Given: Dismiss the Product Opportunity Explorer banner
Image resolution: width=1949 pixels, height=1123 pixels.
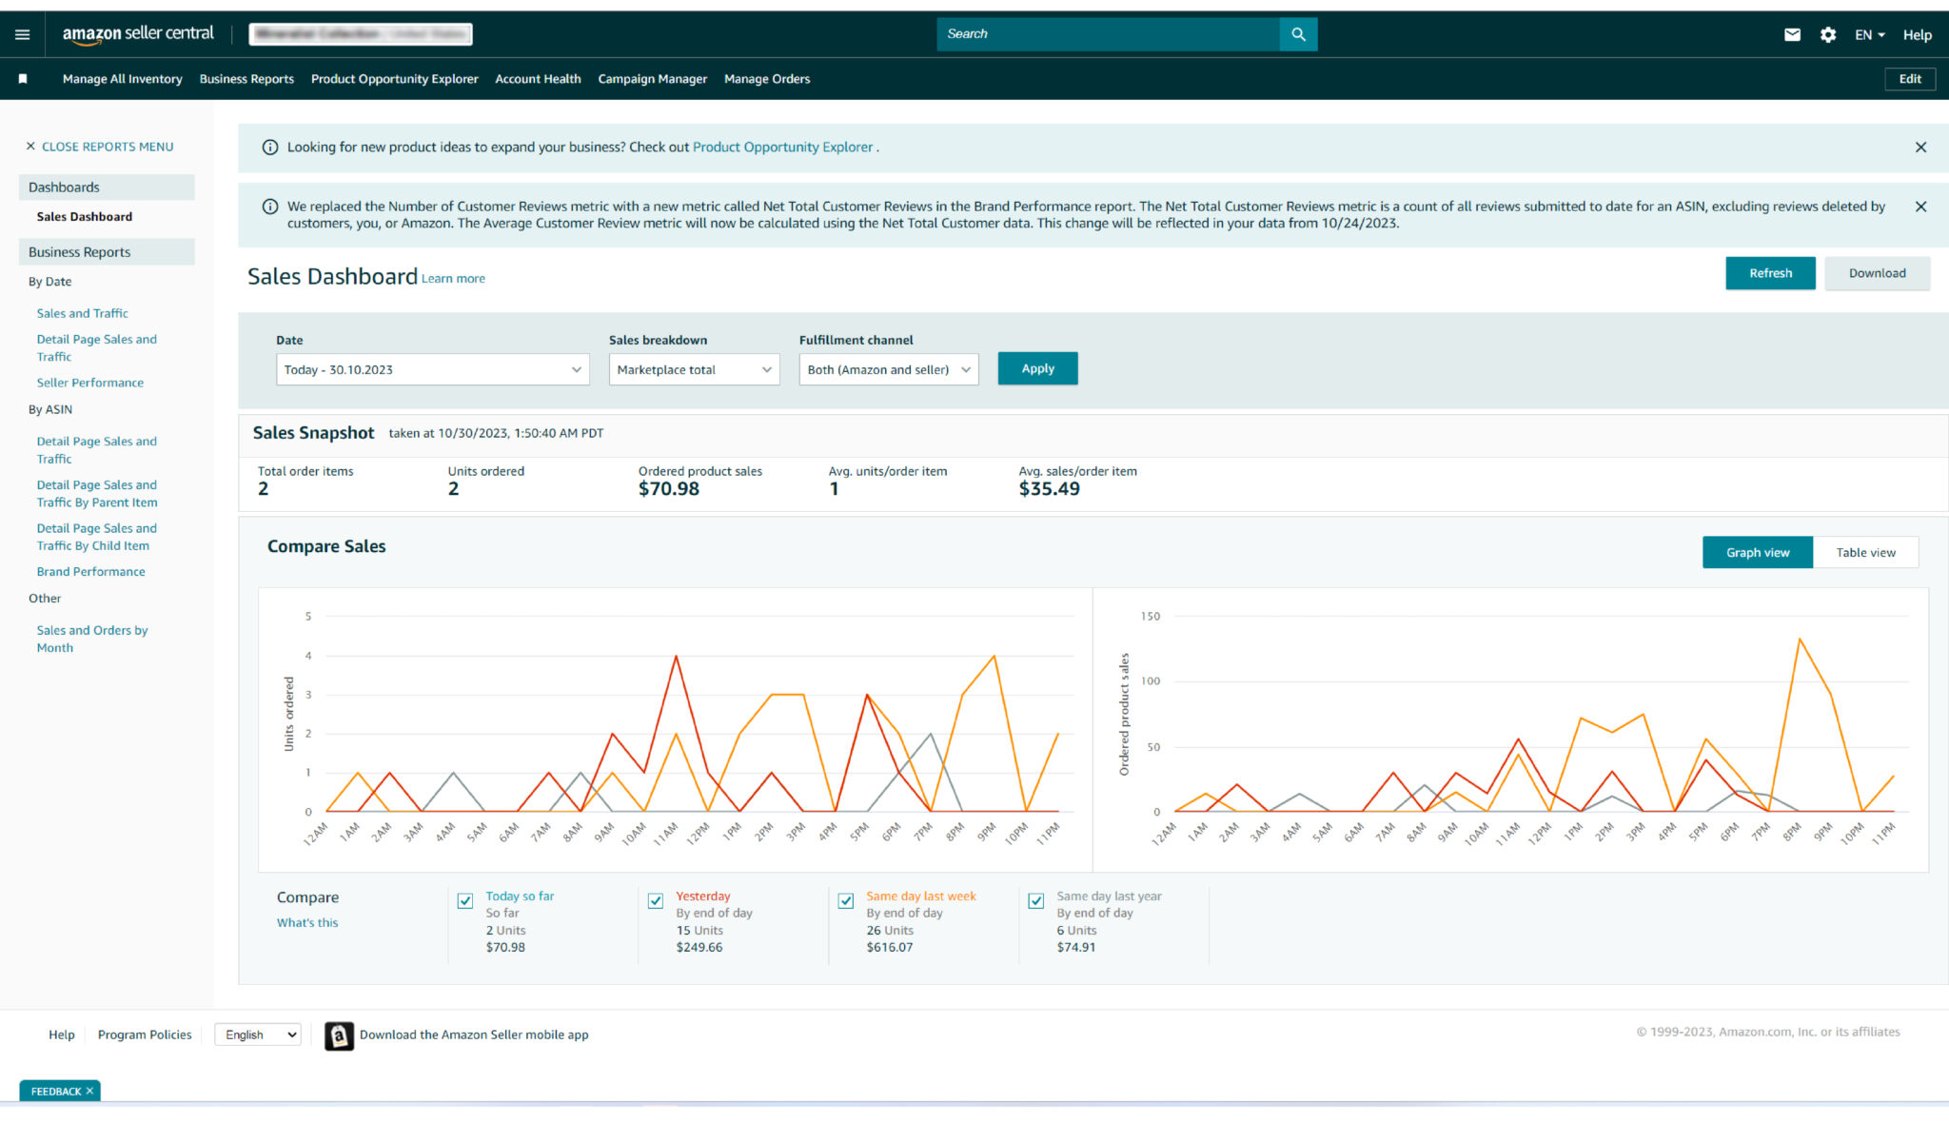Looking at the screenshot, I should pos(1920,148).
